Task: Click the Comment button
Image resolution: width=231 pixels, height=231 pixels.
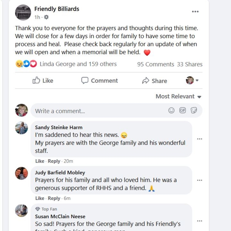Action: tap(100, 81)
